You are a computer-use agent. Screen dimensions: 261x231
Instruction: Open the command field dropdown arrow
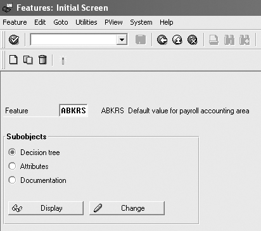[122, 39]
